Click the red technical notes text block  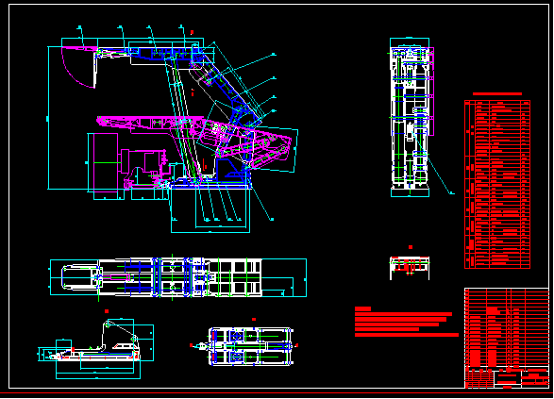(x=407, y=322)
